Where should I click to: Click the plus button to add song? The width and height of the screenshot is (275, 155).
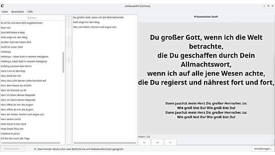[x=69, y=19]
